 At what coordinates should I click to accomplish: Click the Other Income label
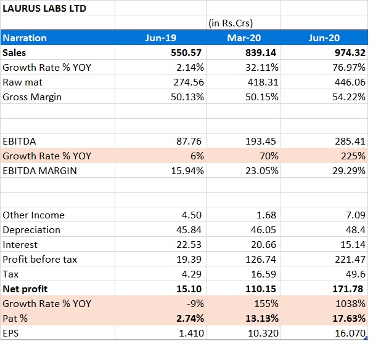(x=57, y=215)
